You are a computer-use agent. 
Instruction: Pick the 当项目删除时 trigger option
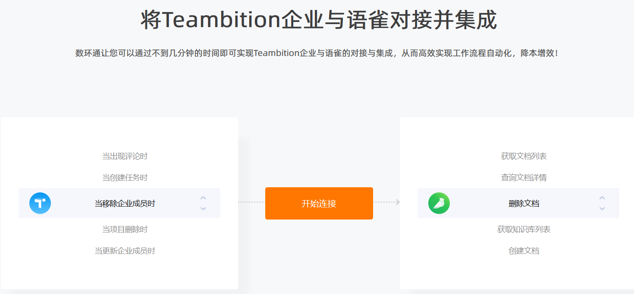(125, 229)
